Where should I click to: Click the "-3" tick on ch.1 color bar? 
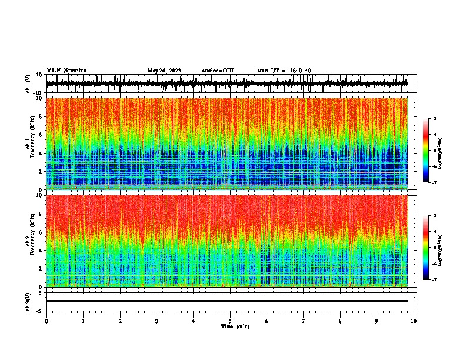tap(434, 118)
